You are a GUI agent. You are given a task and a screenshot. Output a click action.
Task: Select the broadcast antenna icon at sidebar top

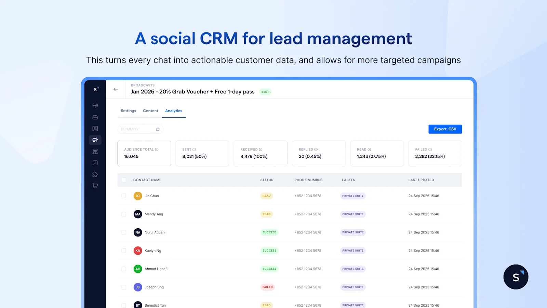point(95,105)
